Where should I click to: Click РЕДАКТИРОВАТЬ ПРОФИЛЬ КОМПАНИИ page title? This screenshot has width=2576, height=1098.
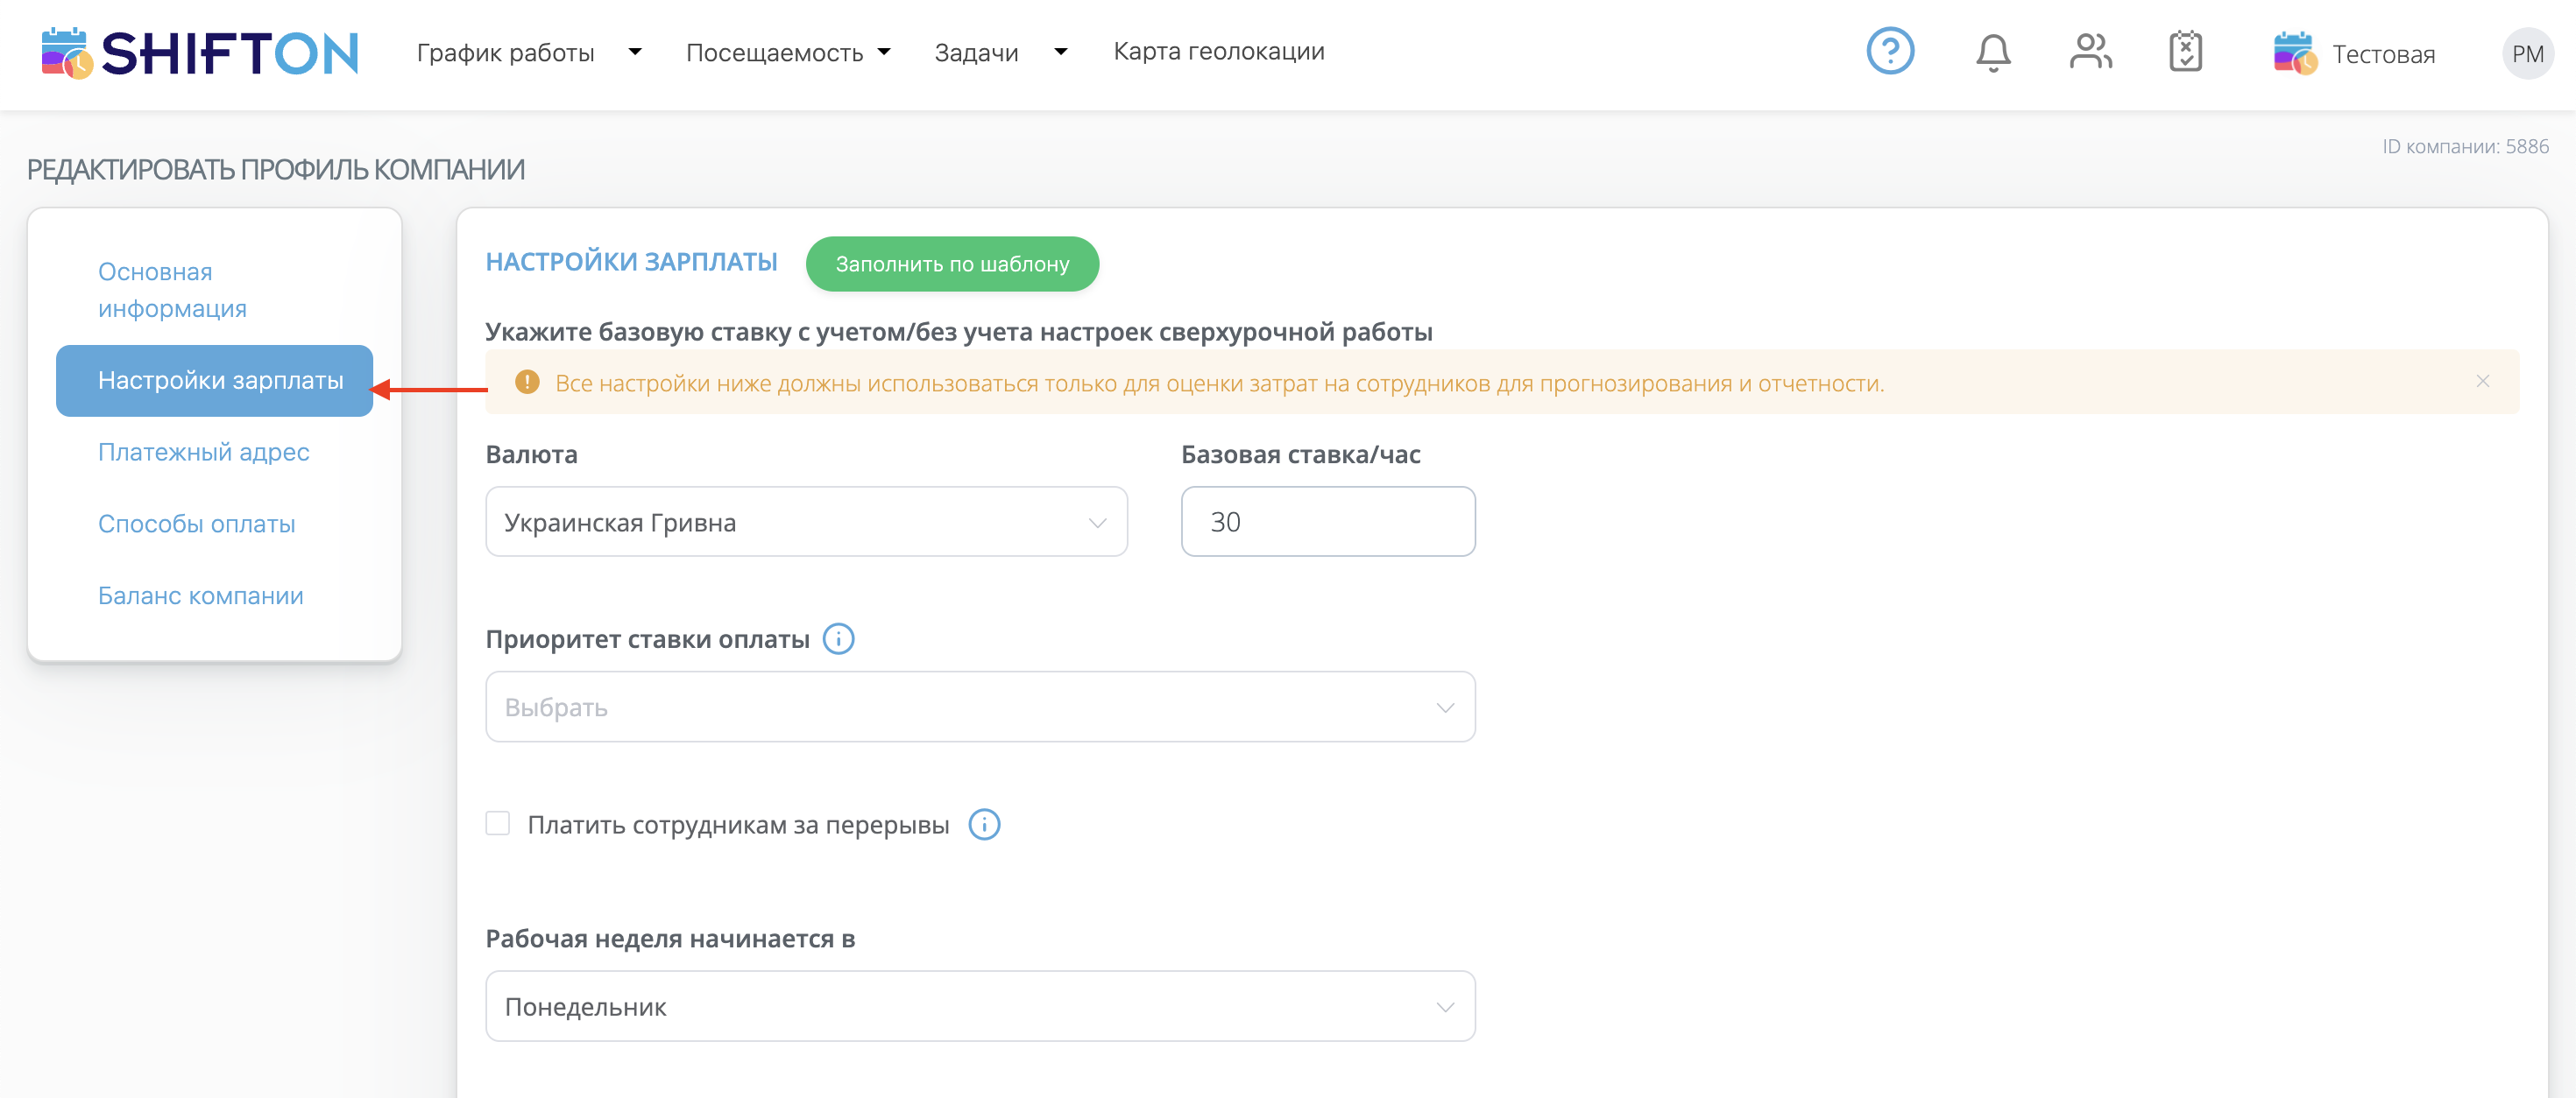275,170
